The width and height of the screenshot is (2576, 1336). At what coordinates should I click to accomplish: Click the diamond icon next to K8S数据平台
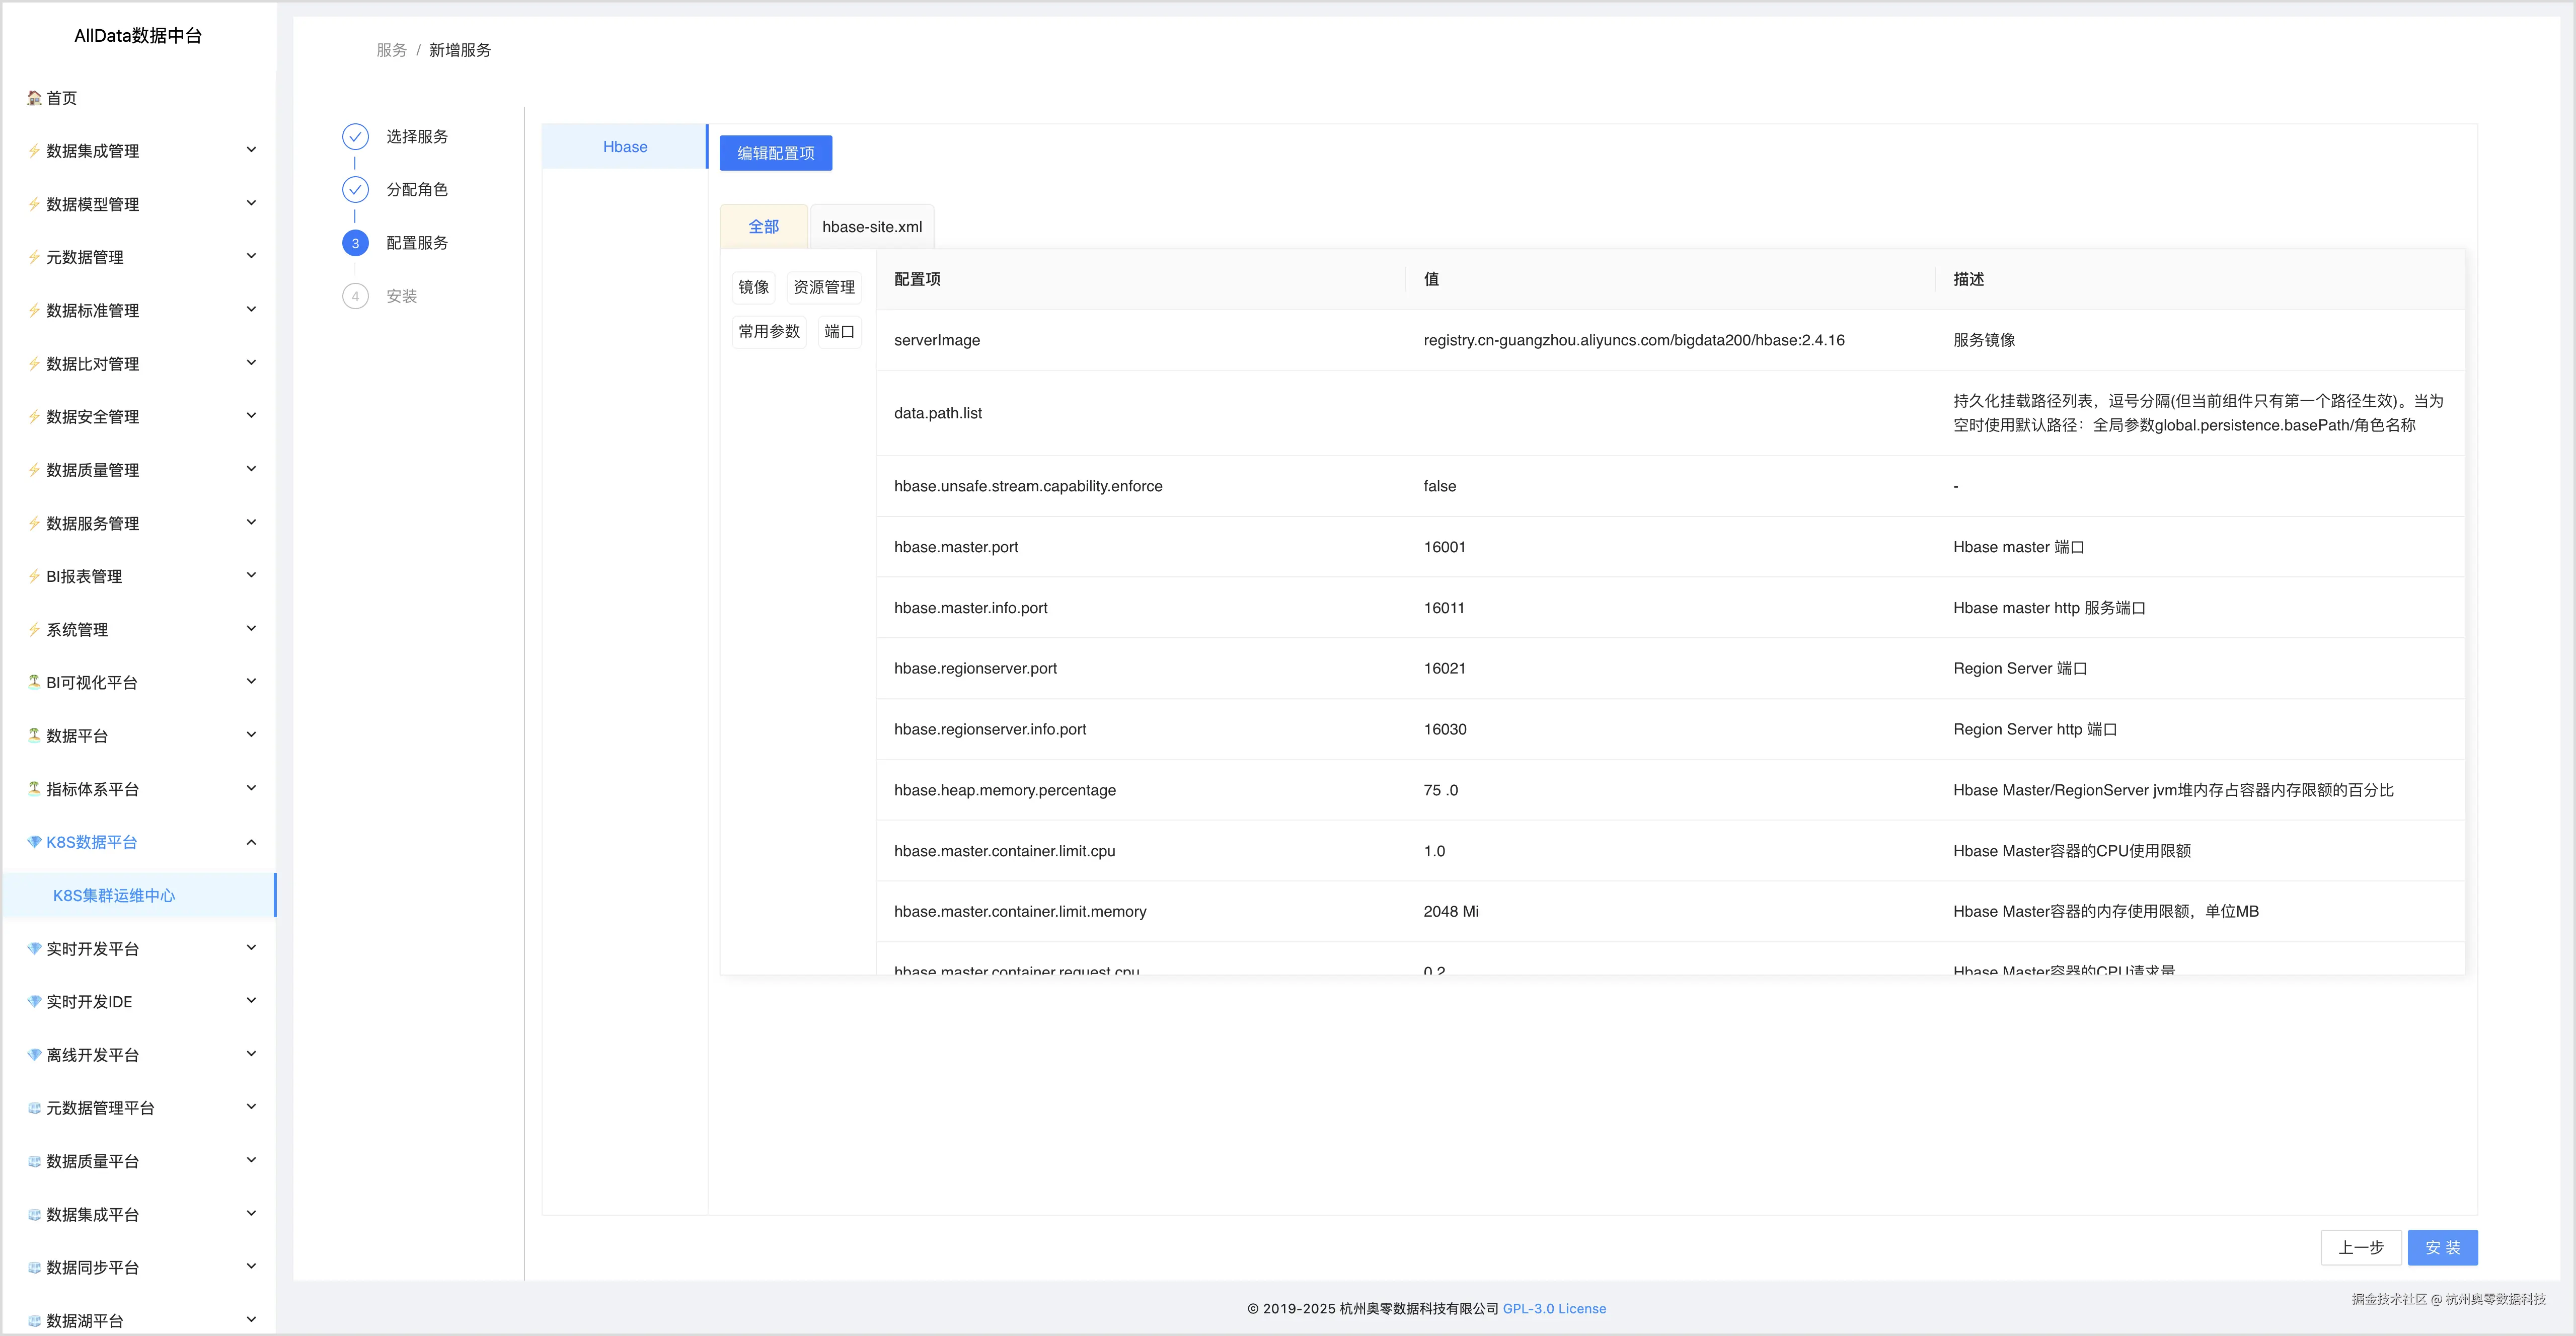[x=34, y=842]
